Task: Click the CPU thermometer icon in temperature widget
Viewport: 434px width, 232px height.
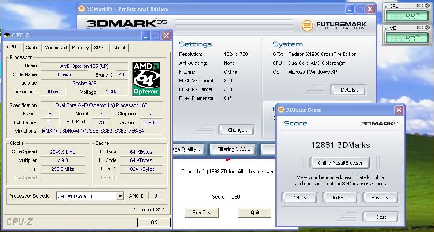Action: tap(386, 6)
